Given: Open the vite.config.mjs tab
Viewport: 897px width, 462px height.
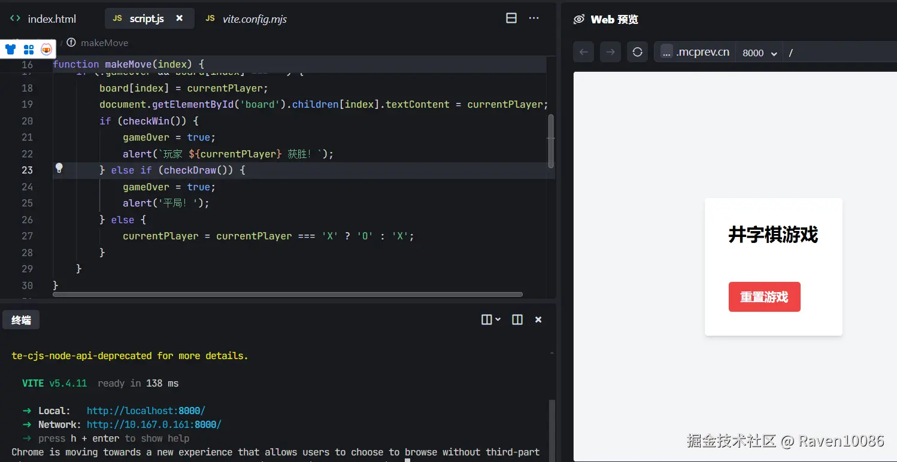Looking at the screenshot, I should click(x=246, y=19).
